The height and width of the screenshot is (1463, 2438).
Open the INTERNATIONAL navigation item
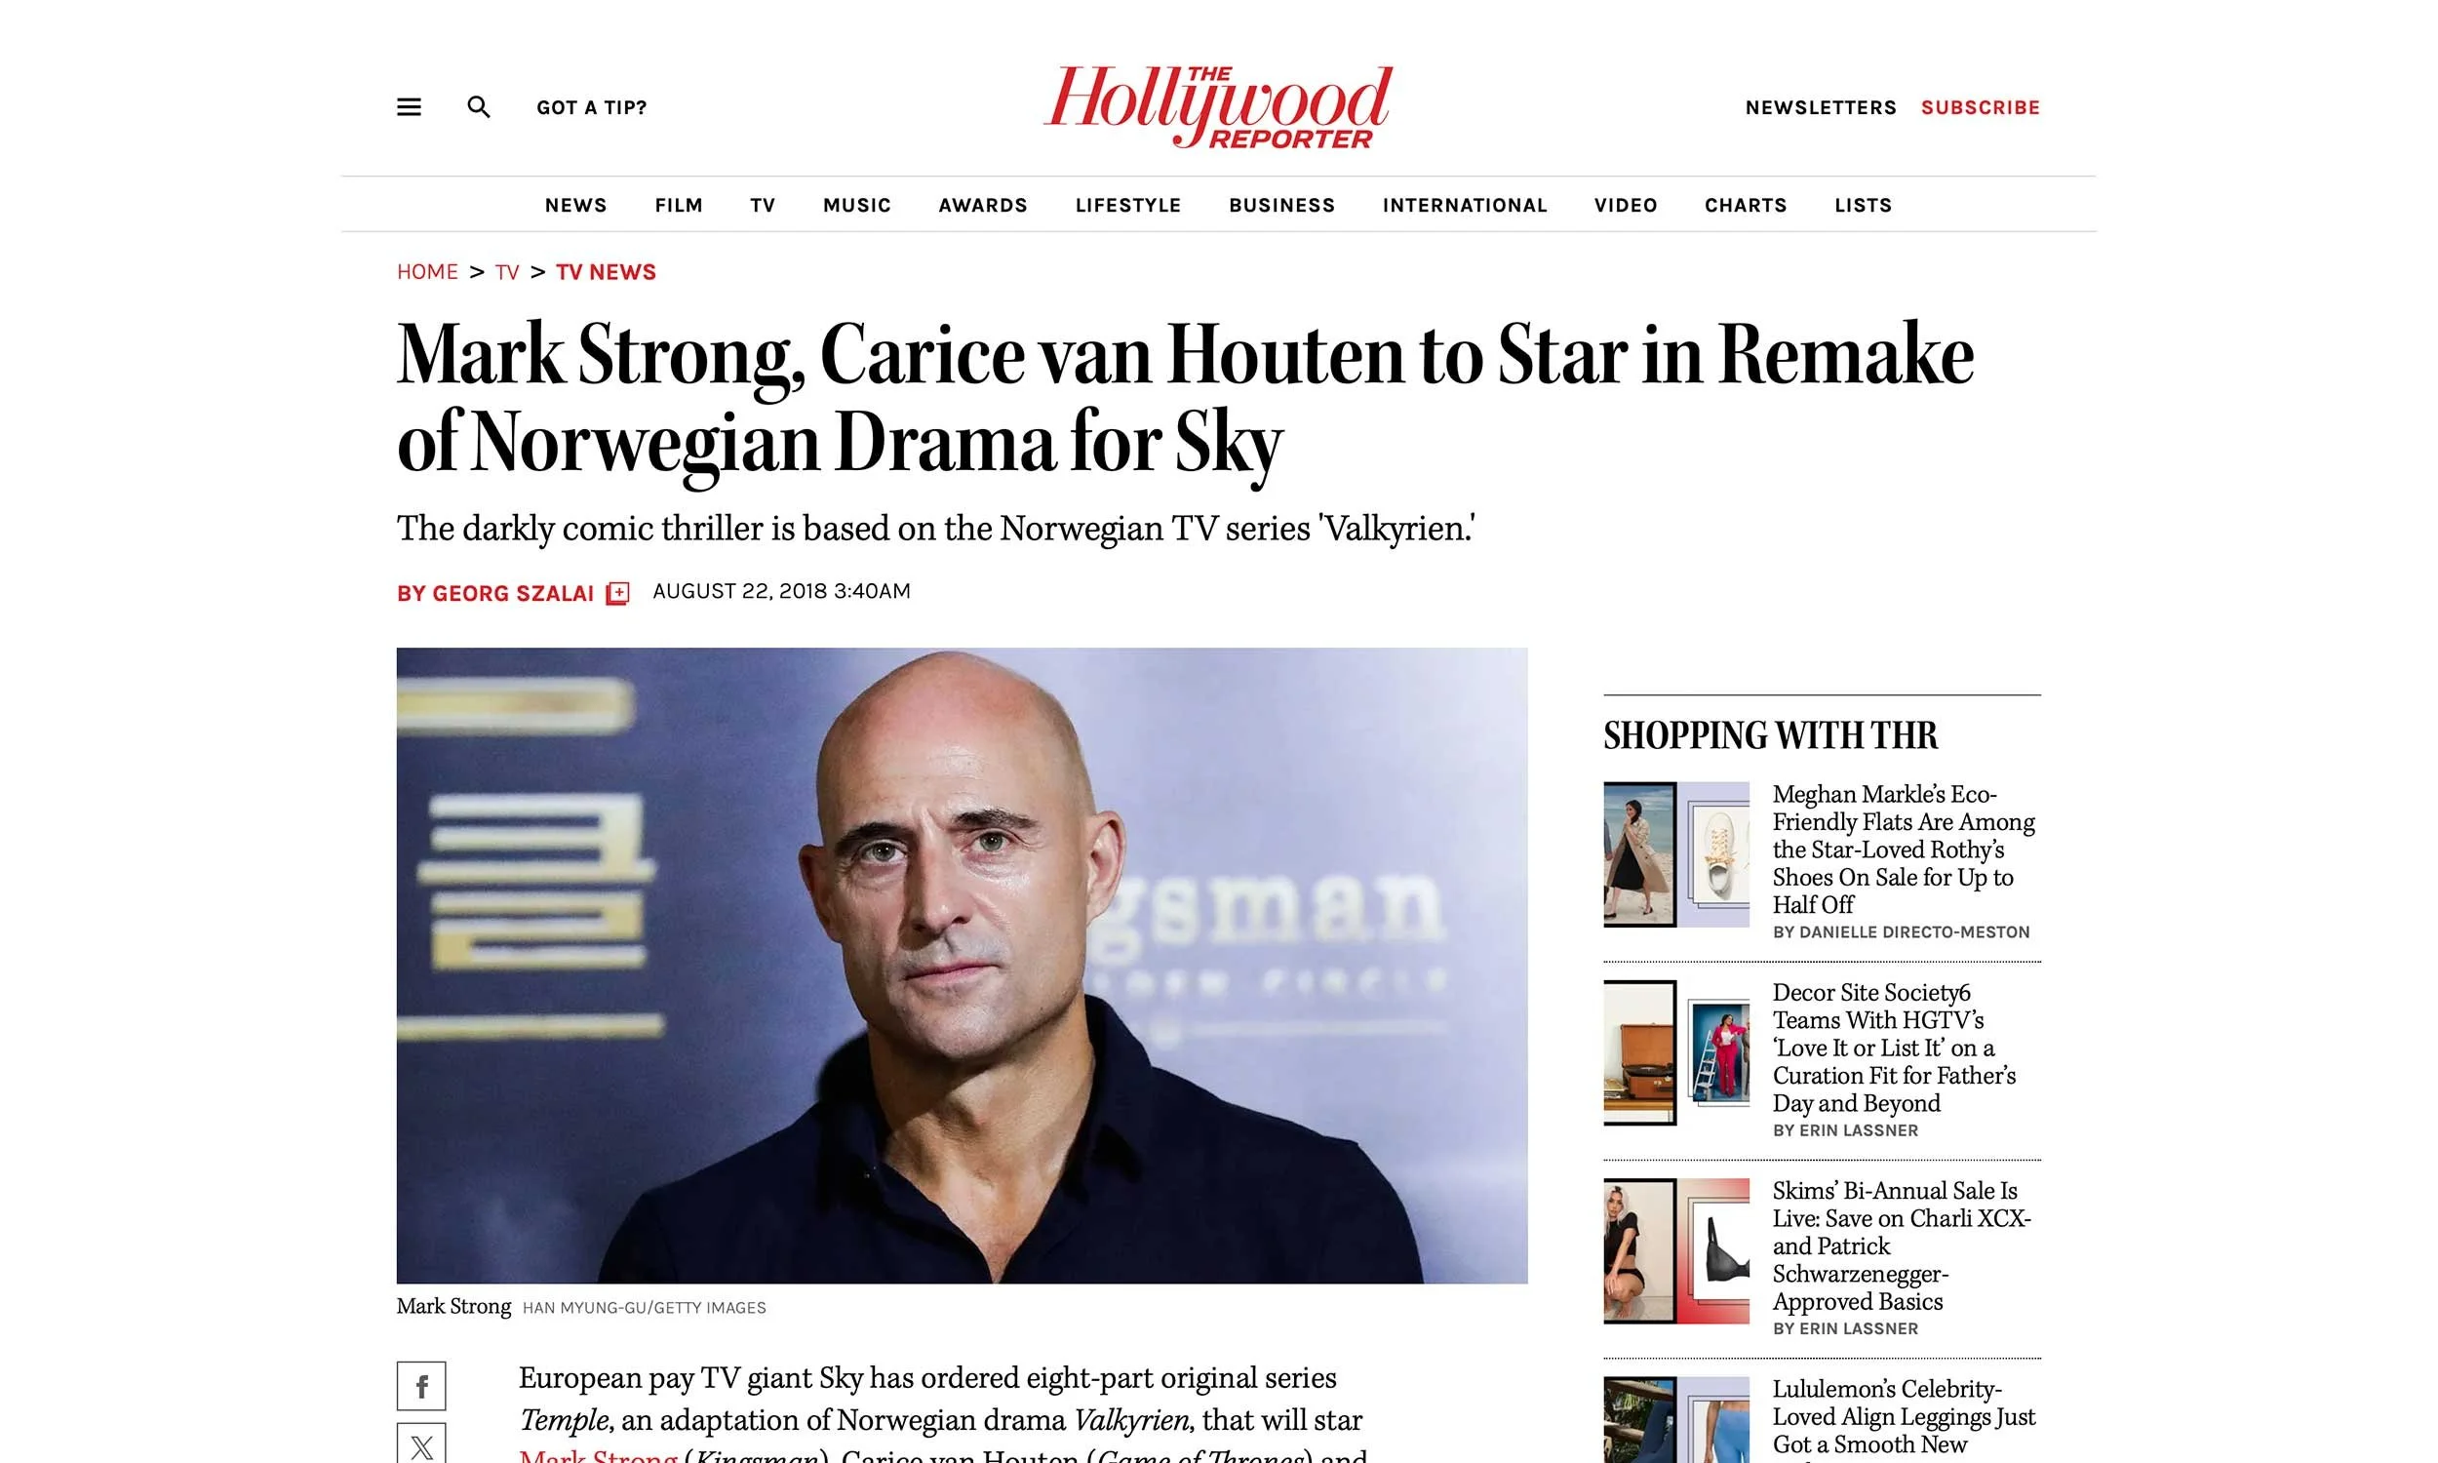[1465, 205]
